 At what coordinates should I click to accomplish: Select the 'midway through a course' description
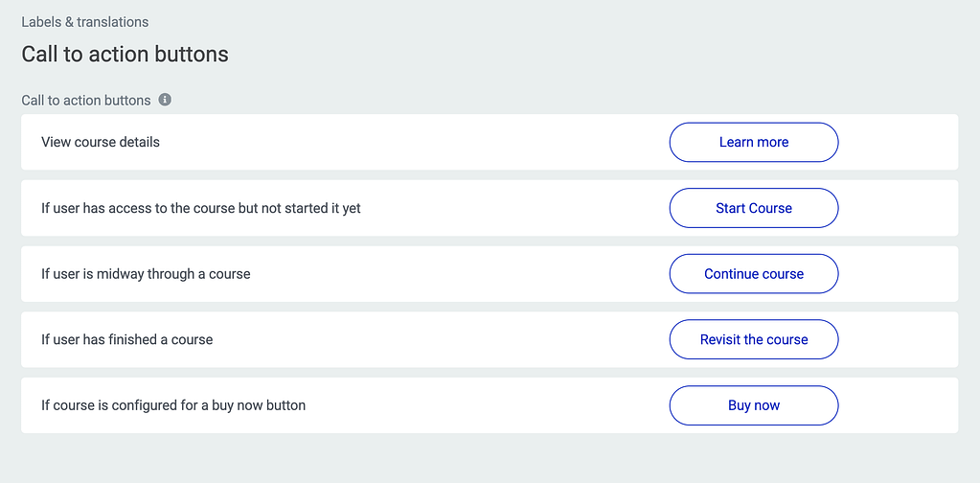point(146,274)
